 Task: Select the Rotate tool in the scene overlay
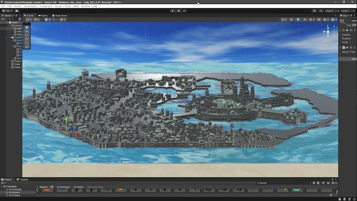click(x=27, y=35)
